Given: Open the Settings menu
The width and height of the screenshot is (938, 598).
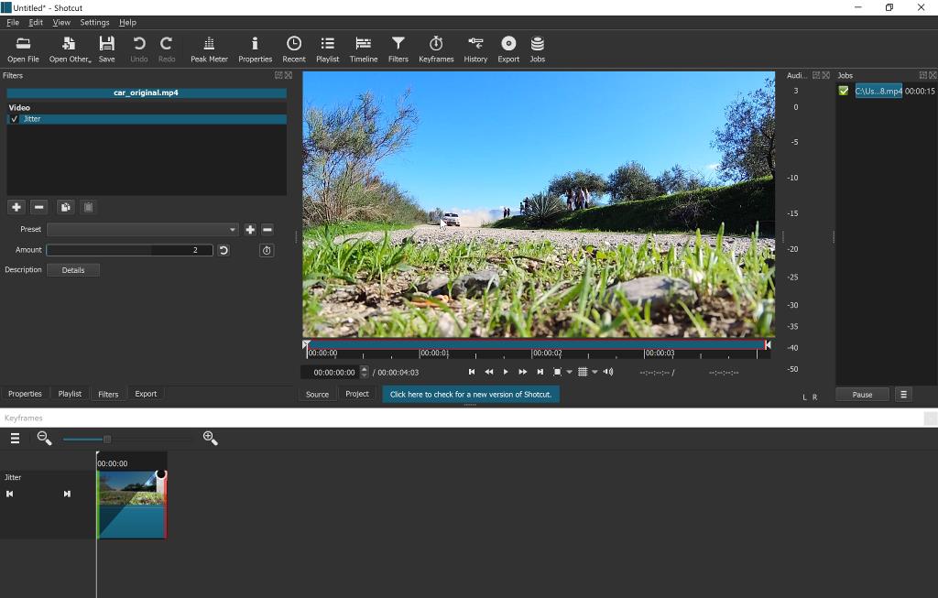Looking at the screenshot, I should 94,22.
